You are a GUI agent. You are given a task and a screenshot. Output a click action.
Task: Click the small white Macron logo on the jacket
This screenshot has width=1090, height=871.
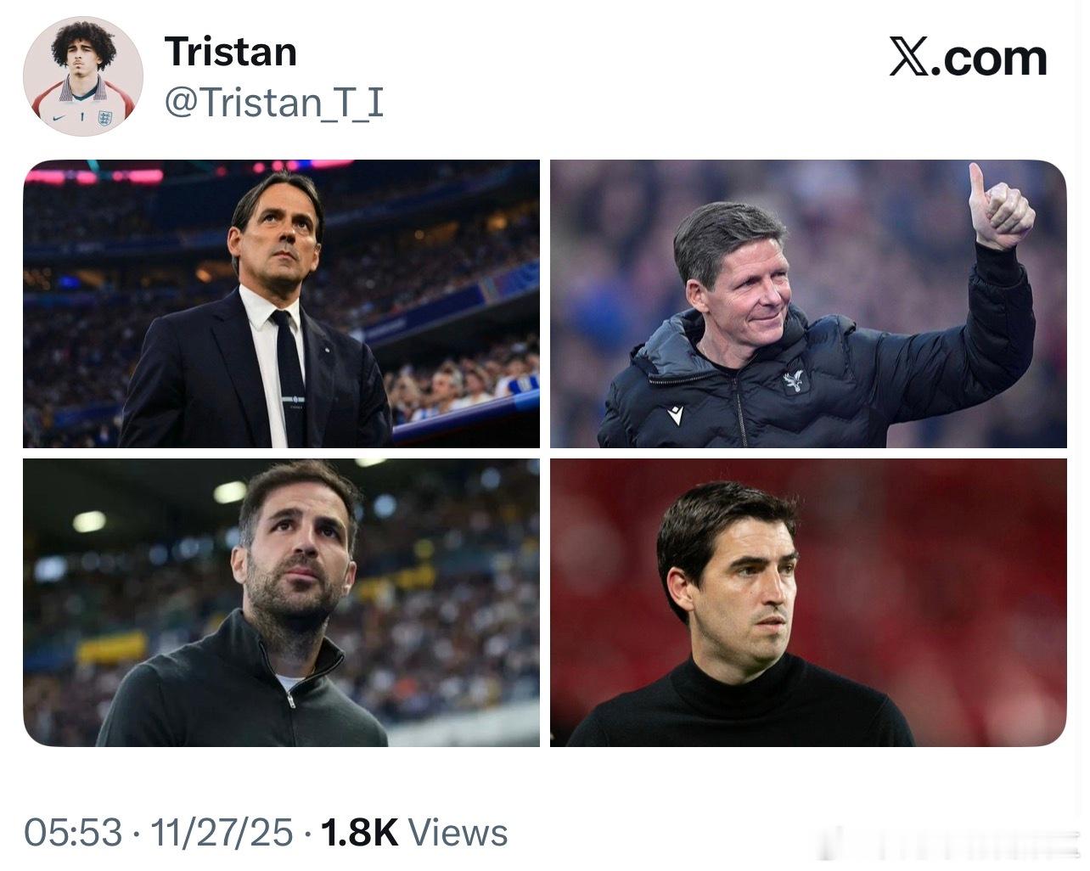tap(675, 415)
